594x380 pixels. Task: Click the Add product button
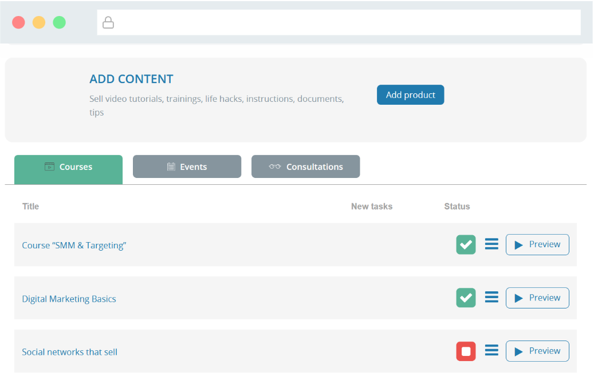pyautogui.click(x=410, y=95)
